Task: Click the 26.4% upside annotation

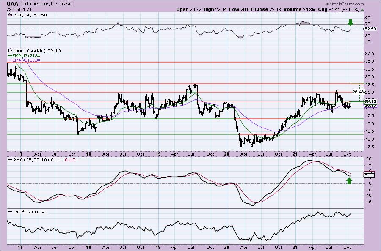Action: click(359, 92)
